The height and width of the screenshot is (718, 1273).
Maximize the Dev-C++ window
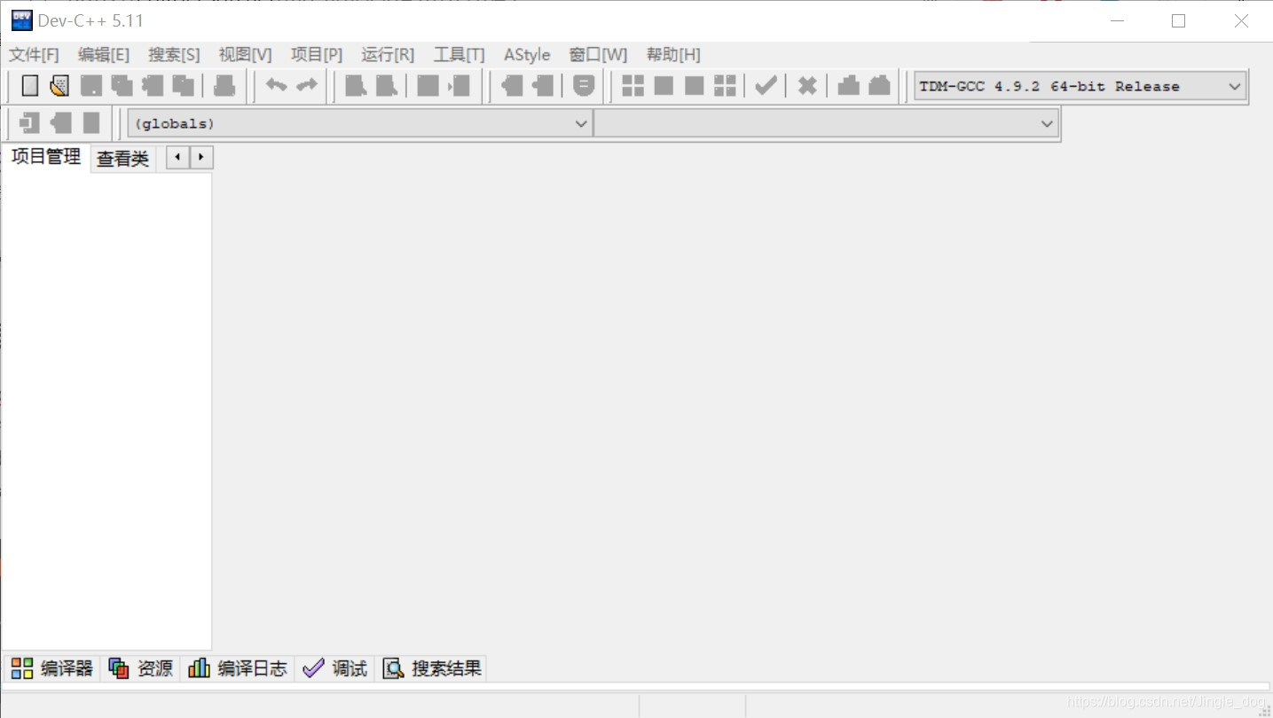click(1178, 20)
